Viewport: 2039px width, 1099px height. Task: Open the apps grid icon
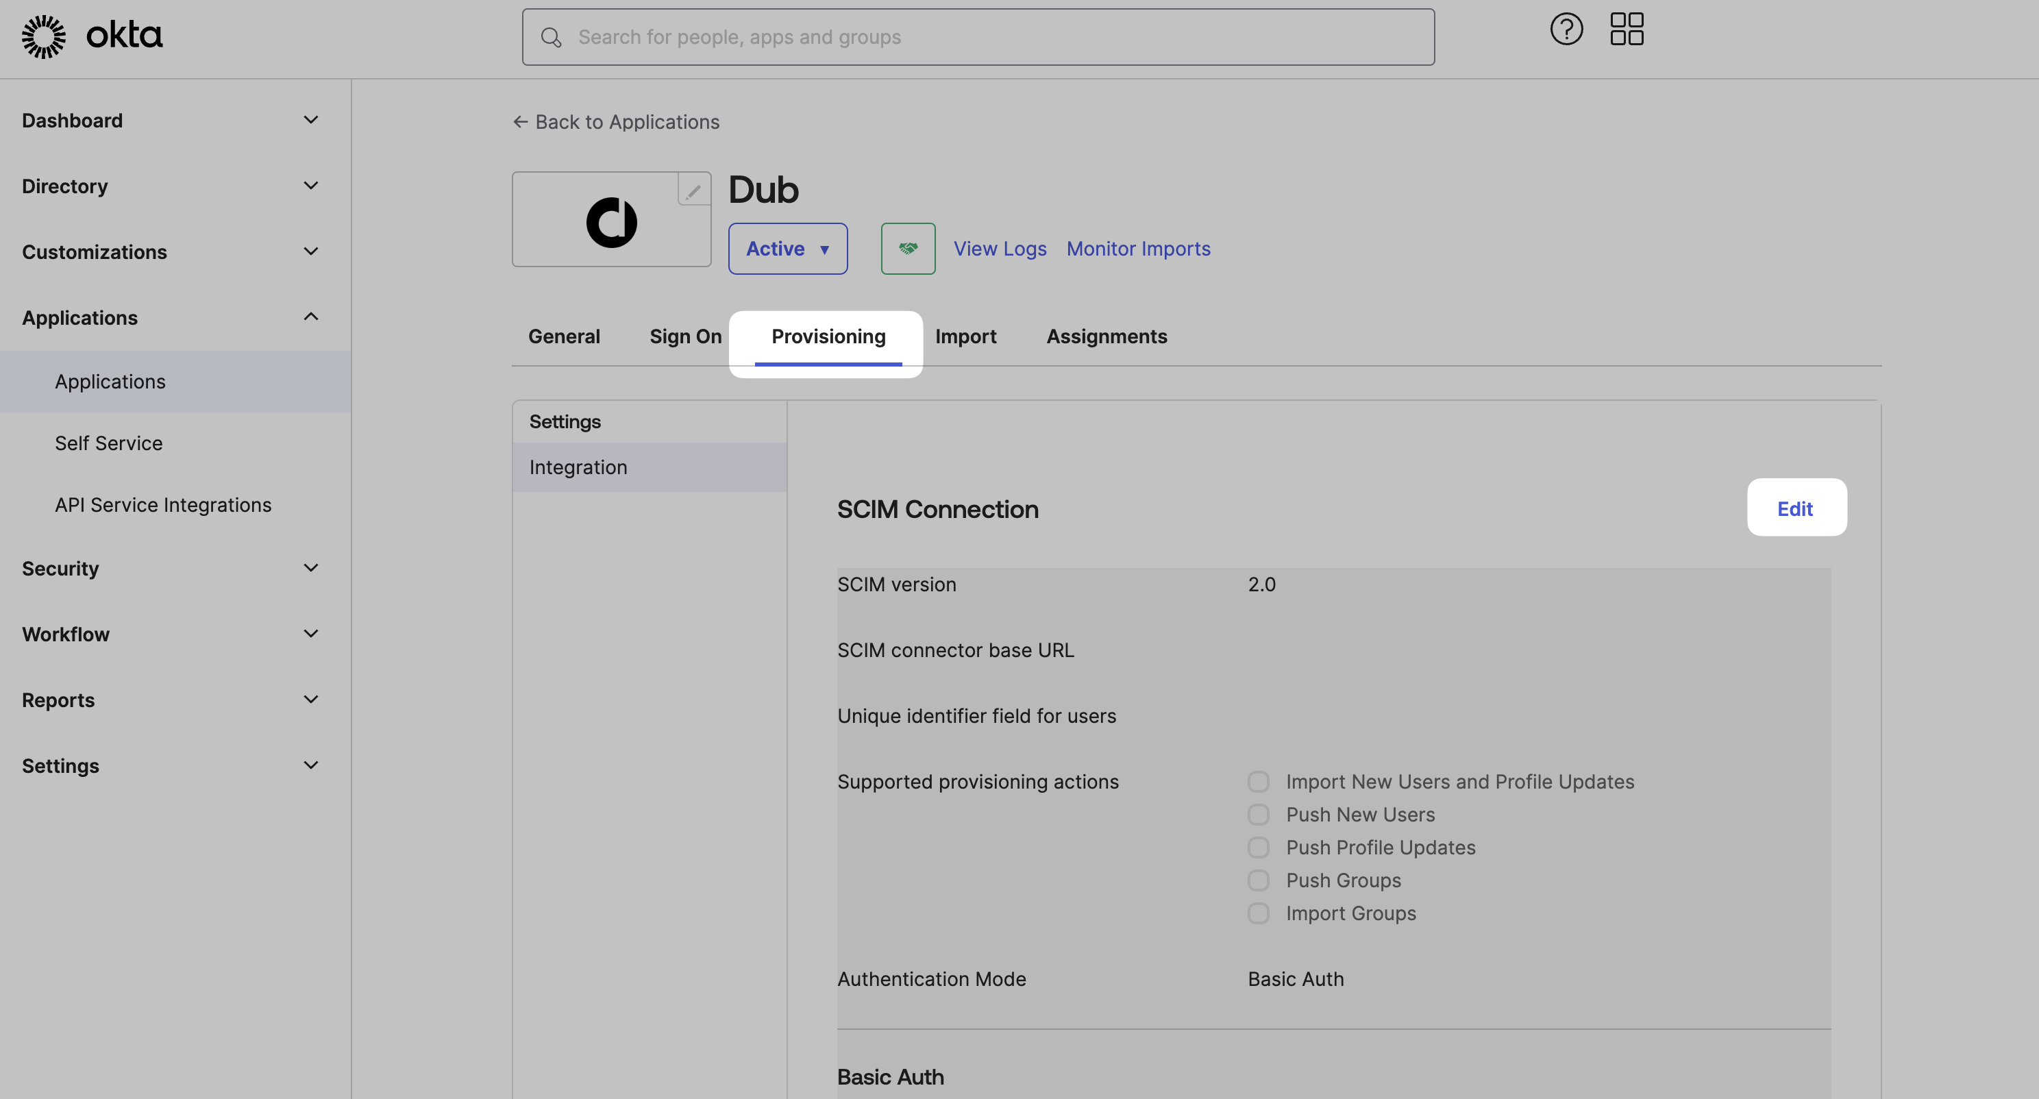tap(1627, 29)
